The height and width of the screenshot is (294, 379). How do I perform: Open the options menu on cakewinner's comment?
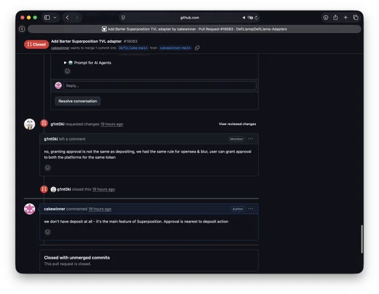pos(251,209)
